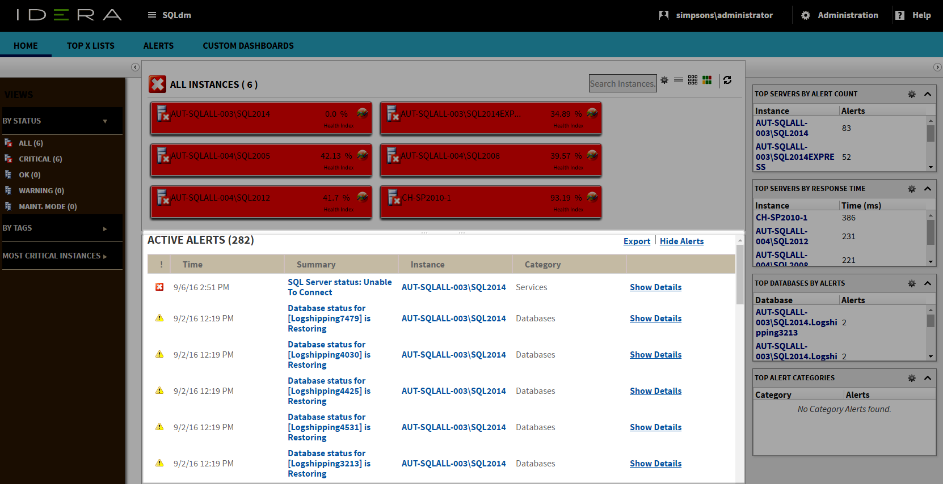Open the Administration gear icon
The image size is (943, 484).
pos(806,15)
